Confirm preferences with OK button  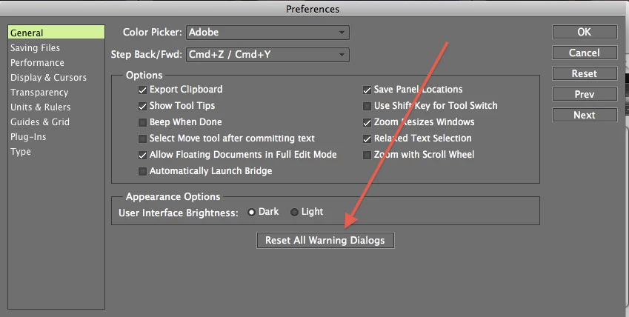click(x=585, y=32)
